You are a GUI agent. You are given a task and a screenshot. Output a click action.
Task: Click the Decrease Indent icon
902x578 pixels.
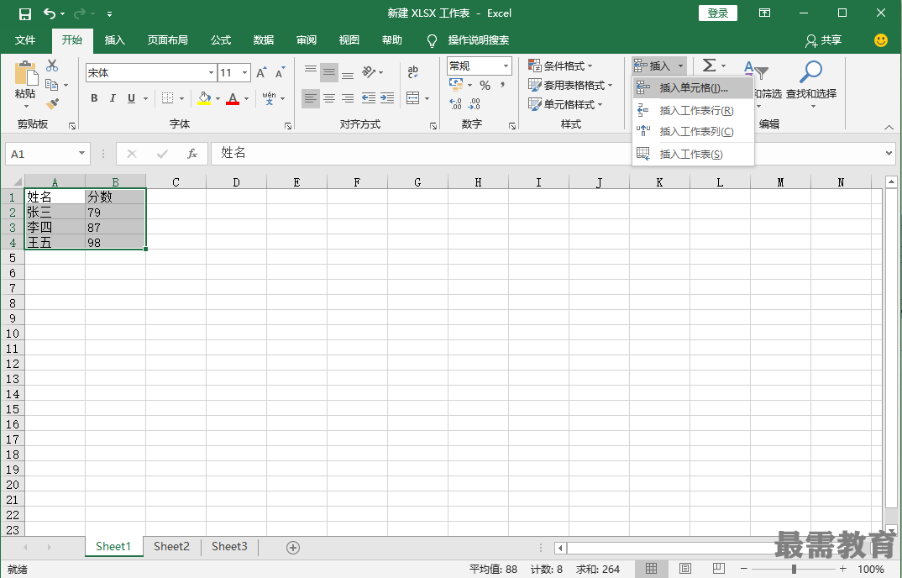tap(369, 98)
